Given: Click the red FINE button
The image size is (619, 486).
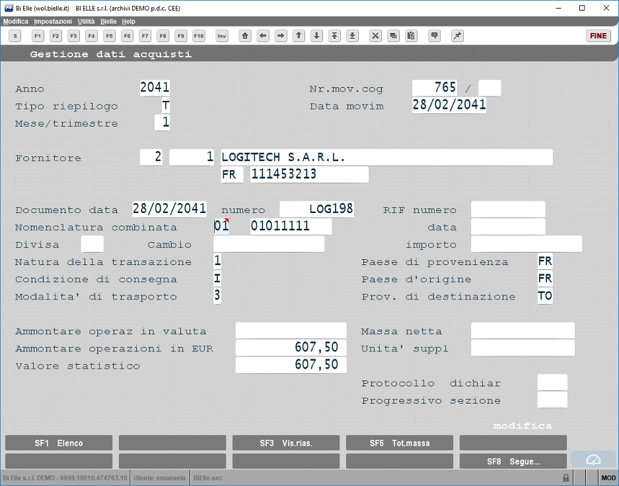Looking at the screenshot, I should tap(598, 36).
